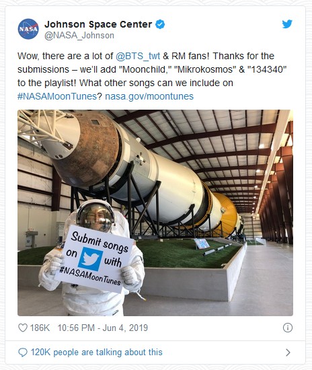Follow the #NASAMoonTunes hashtag in the tweet text
The image size is (312, 370).
(57, 96)
